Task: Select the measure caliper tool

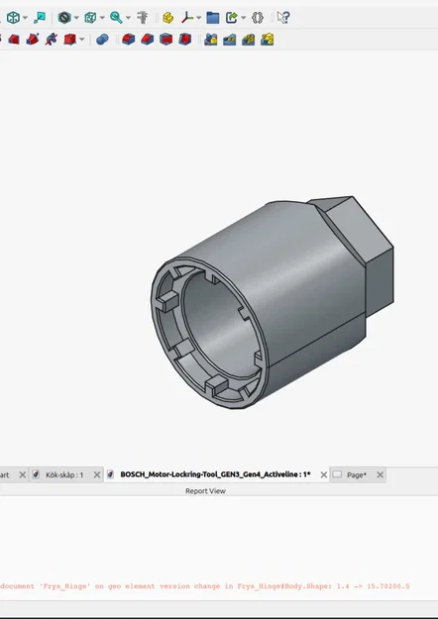Action: point(142,18)
